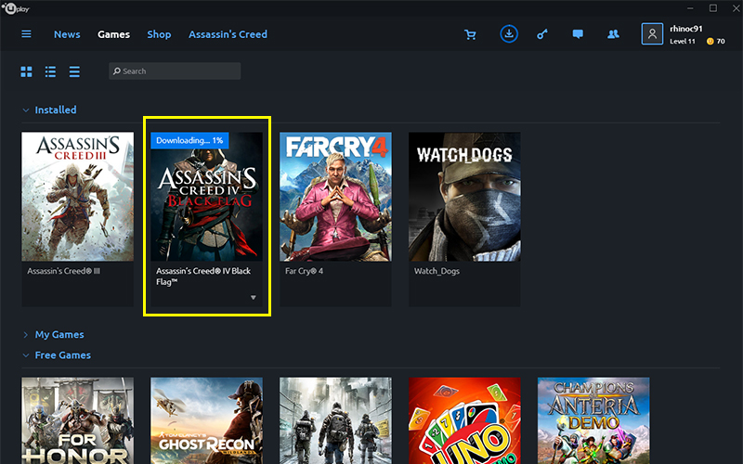Image resolution: width=743 pixels, height=464 pixels.
Task: Expand the My Games section
Action: coord(26,335)
